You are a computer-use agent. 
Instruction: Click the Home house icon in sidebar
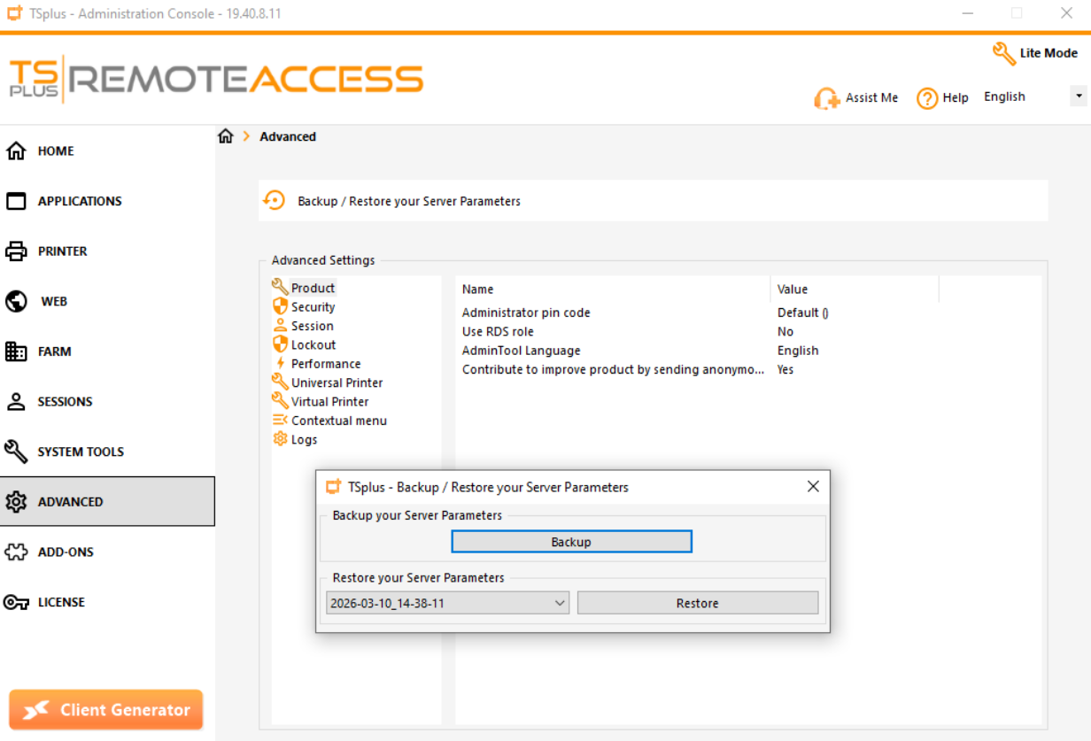point(16,151)
